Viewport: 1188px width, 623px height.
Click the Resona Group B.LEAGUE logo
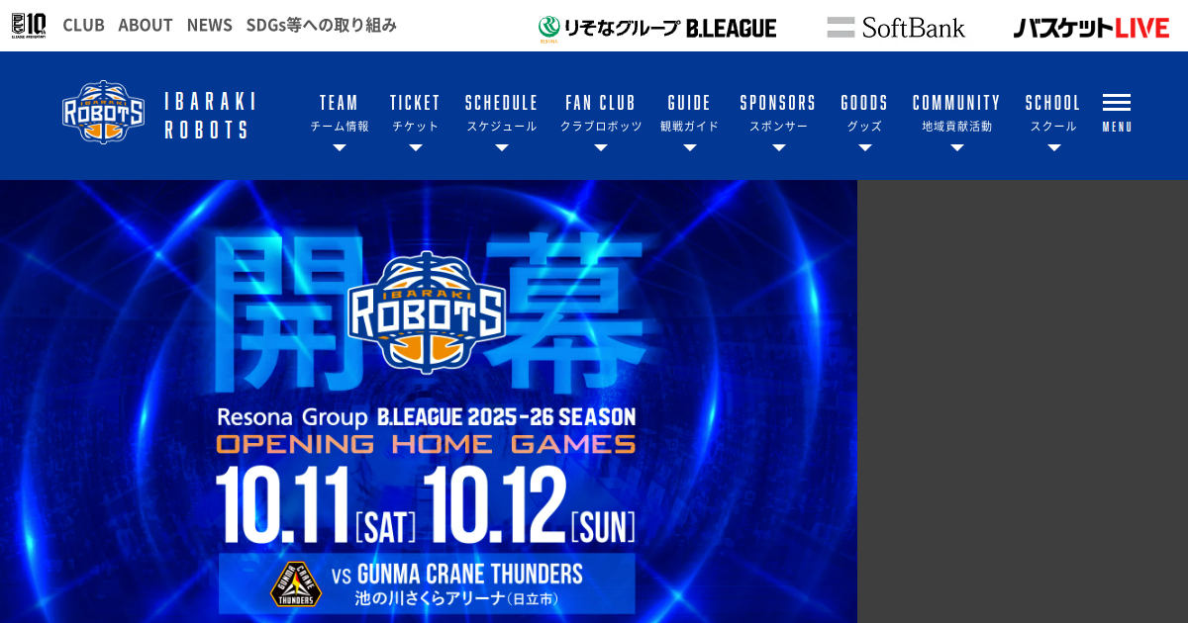pyautogui.click(x=657, y=28)
